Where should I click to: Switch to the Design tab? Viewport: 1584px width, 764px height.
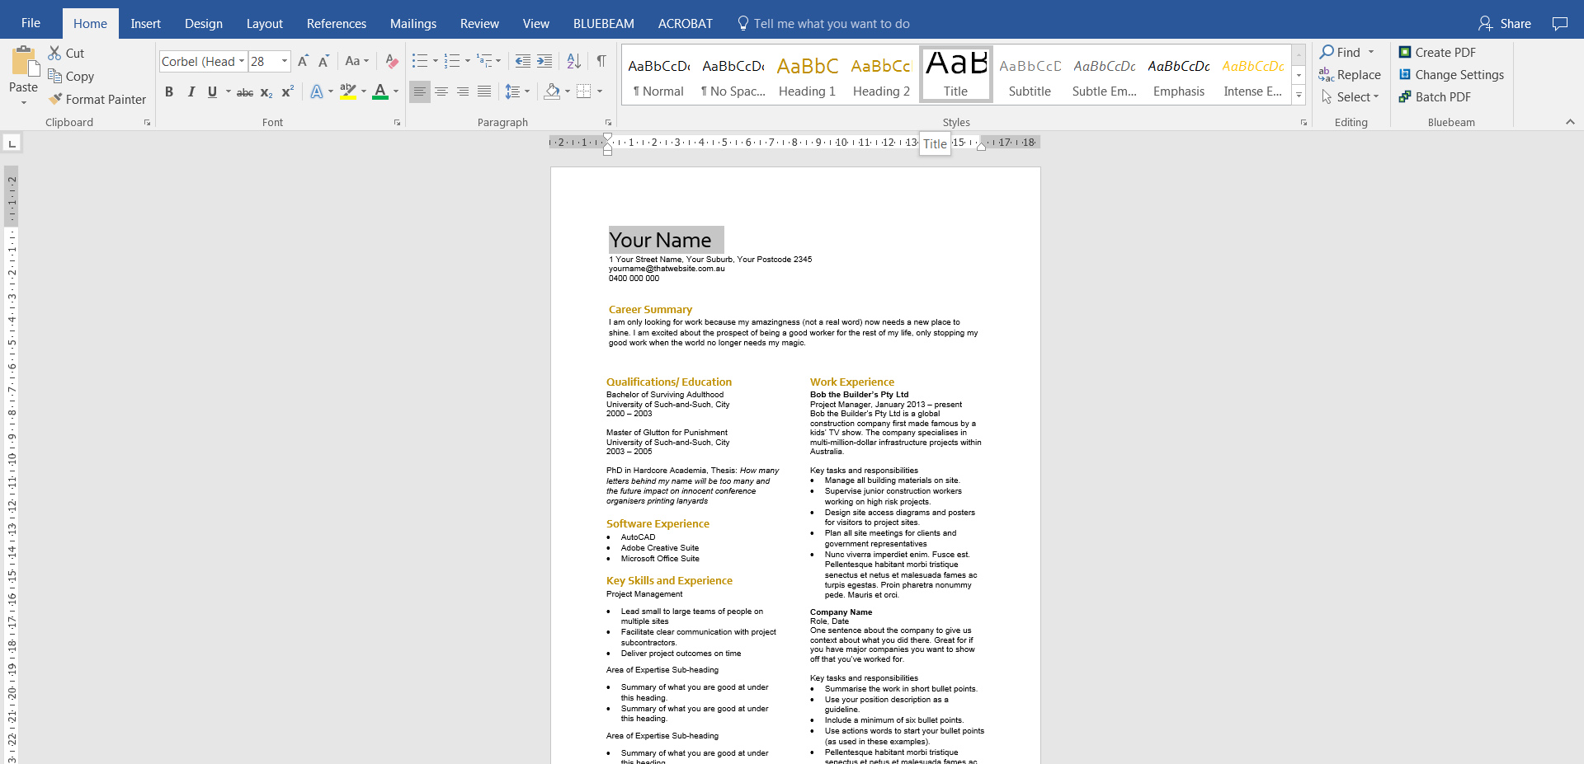click(x=204, y=24)
